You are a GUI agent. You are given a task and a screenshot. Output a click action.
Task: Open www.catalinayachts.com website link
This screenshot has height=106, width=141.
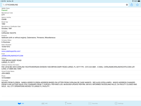pyautogui.click(x=11, y=51)
